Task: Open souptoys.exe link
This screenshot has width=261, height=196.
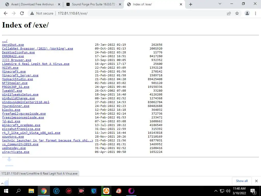Action: point(13,137)
